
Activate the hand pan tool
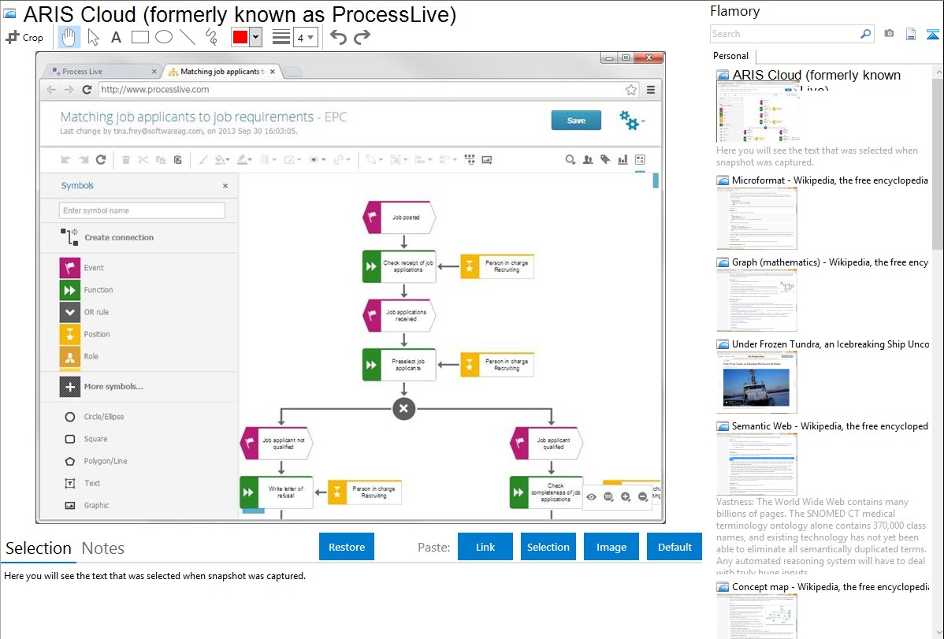(69, 37)
